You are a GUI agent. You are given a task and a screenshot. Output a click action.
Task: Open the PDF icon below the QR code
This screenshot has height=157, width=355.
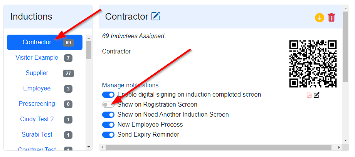pyautogui.click(x=309, y=95)
